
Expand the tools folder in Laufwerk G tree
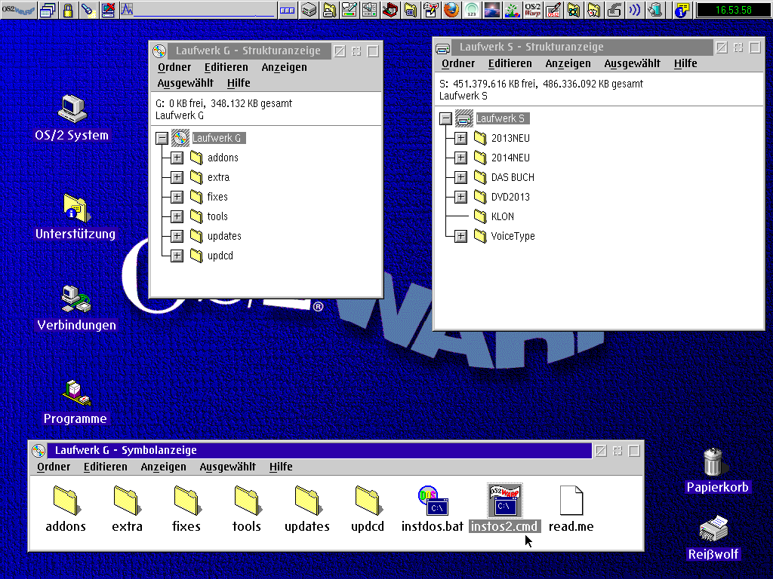177,216
